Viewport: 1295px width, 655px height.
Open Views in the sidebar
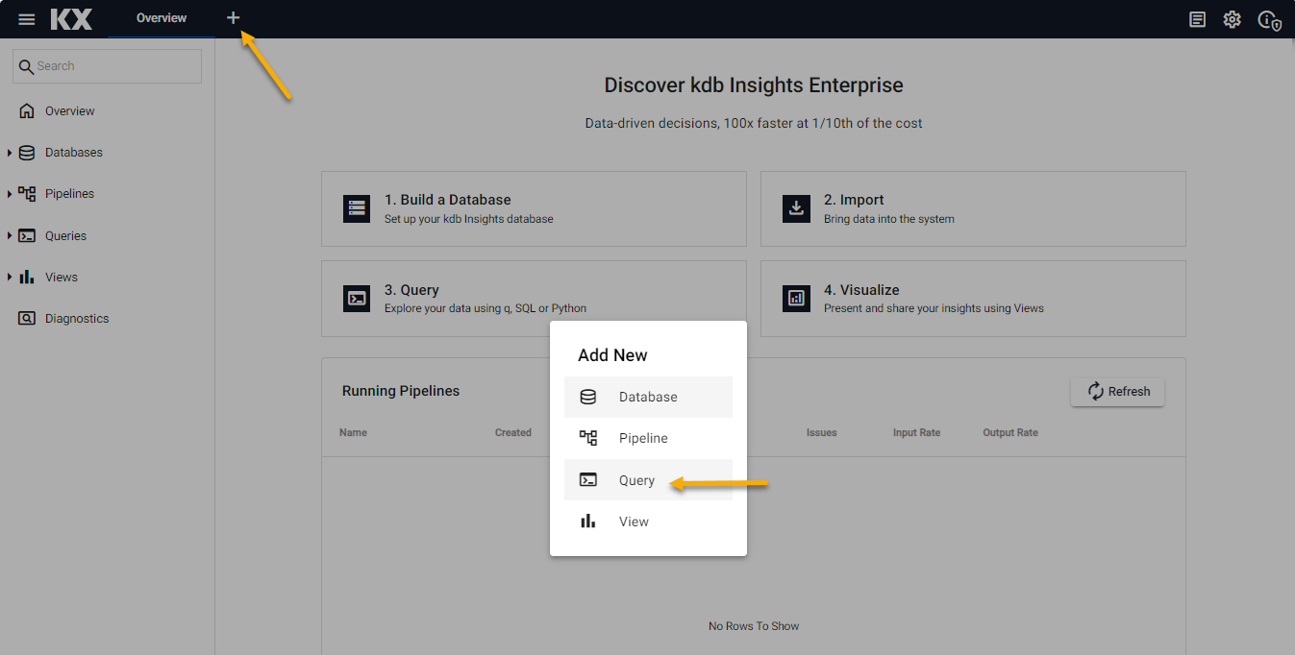coord(62,278)
